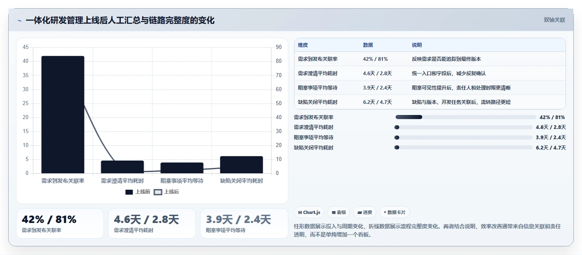The width and height of the screenshot is (582, 255).
Task: Click table cell 阻塞事项平均等待
Action: coord(318,88)
